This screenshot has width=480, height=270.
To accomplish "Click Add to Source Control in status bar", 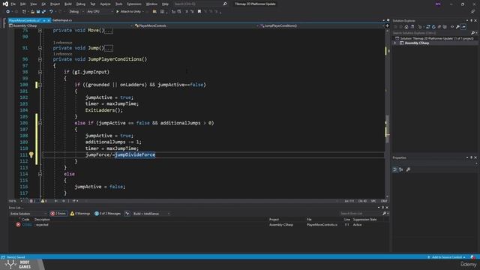I will 447,257.
